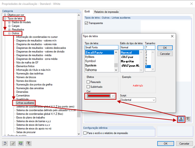Select Eixos do plano de trabalho item

[31, 118]
